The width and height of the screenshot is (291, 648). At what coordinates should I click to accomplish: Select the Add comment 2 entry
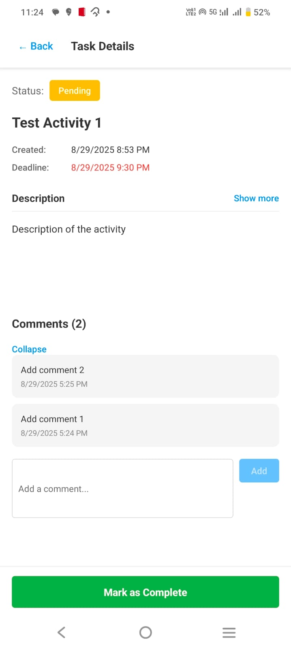(145, 376)
